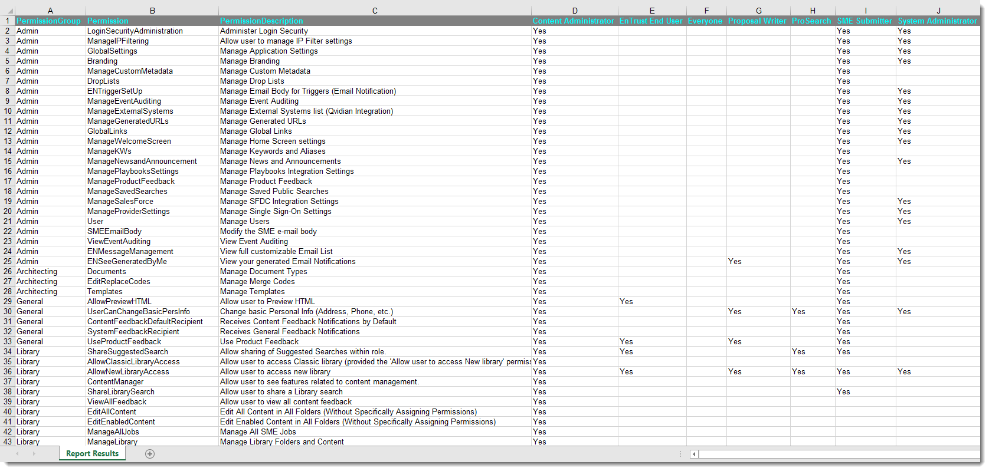This screenshot has width=989, height=471.
Task: Select the ManagePlaybooksSettings cell
Action: [x=152, y=171]
